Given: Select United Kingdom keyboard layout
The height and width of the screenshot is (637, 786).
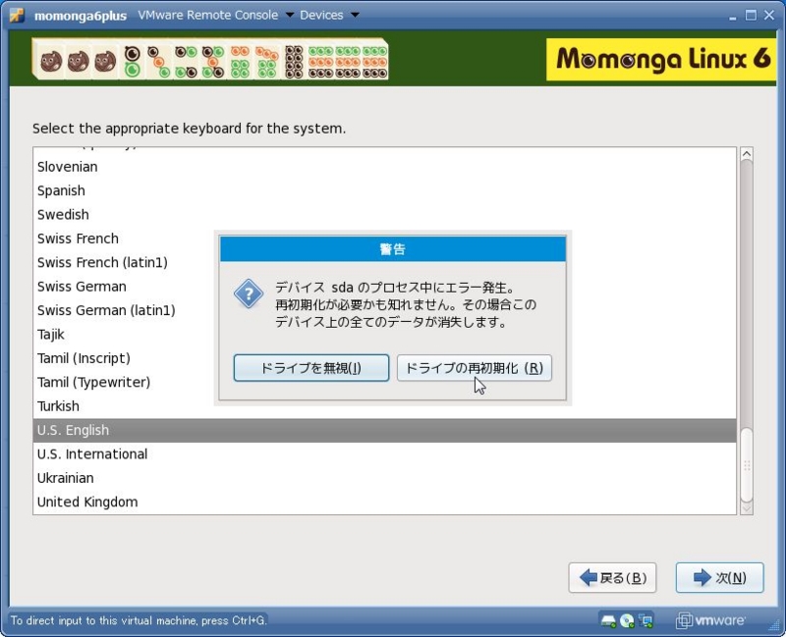Looking at the screenshot, I should [x=384, y=503].
